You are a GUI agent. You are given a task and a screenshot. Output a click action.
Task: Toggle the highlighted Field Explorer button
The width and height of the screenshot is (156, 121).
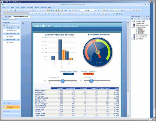click(48, 10)
